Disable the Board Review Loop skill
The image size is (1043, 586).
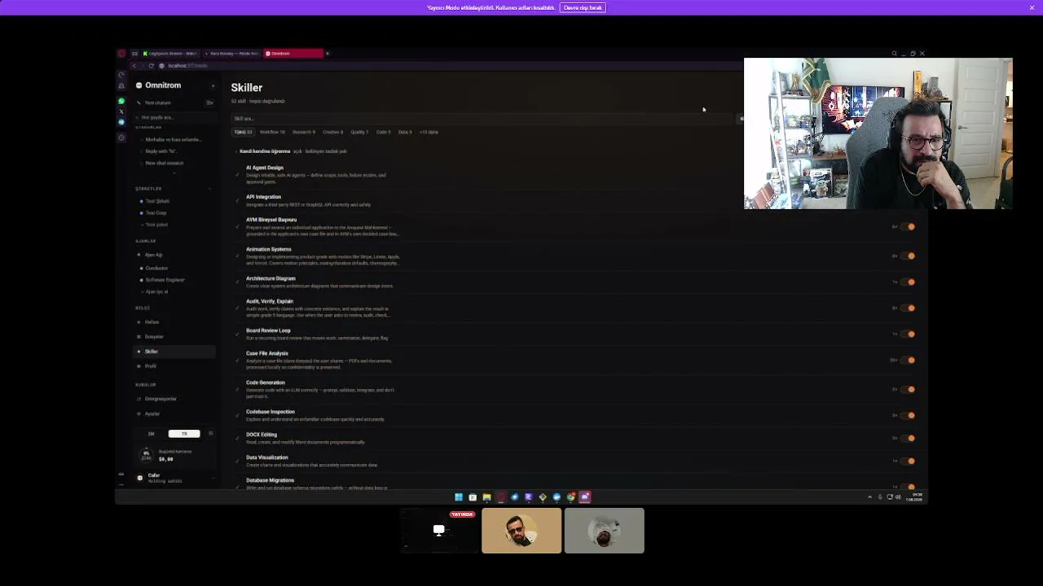[909, 335]
